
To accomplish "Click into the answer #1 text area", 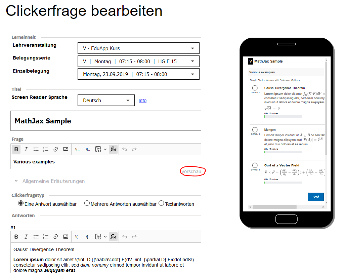I will pos(106,258).
